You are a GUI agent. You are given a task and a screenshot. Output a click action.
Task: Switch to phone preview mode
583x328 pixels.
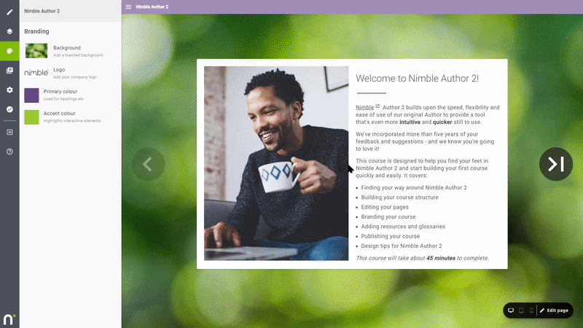531,311
